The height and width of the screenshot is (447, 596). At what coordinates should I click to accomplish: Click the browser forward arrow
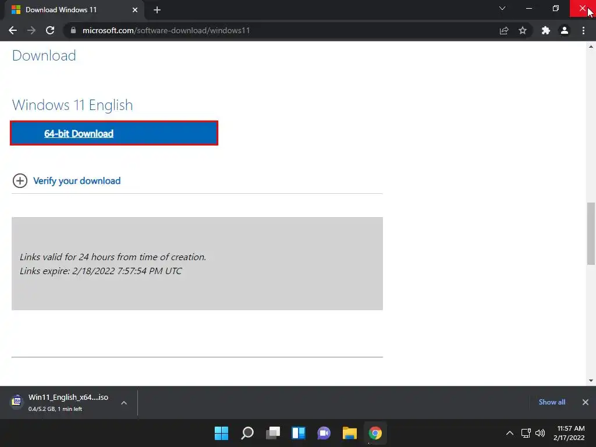[x=31, y=30]
